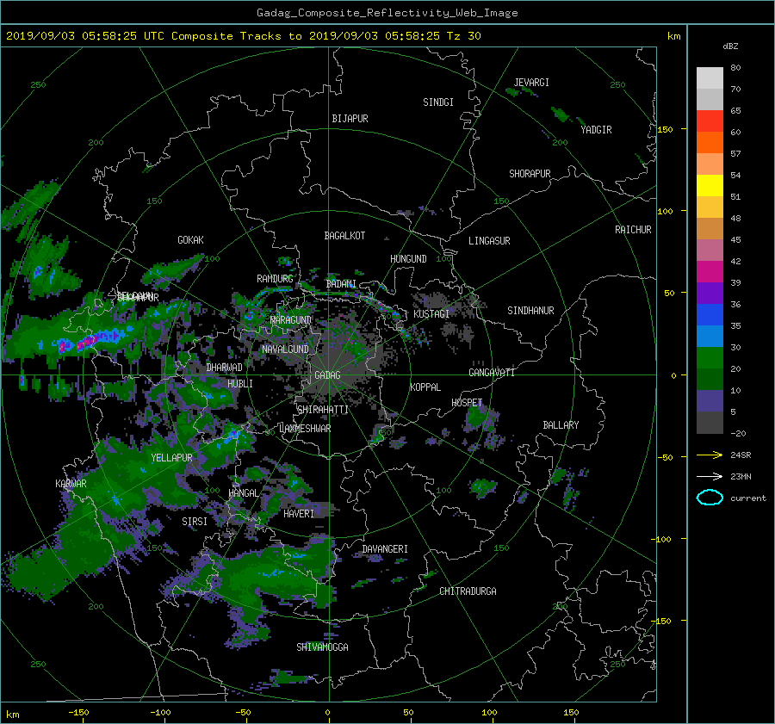Select the red 65 dBZ color swatch

point(710,121)
